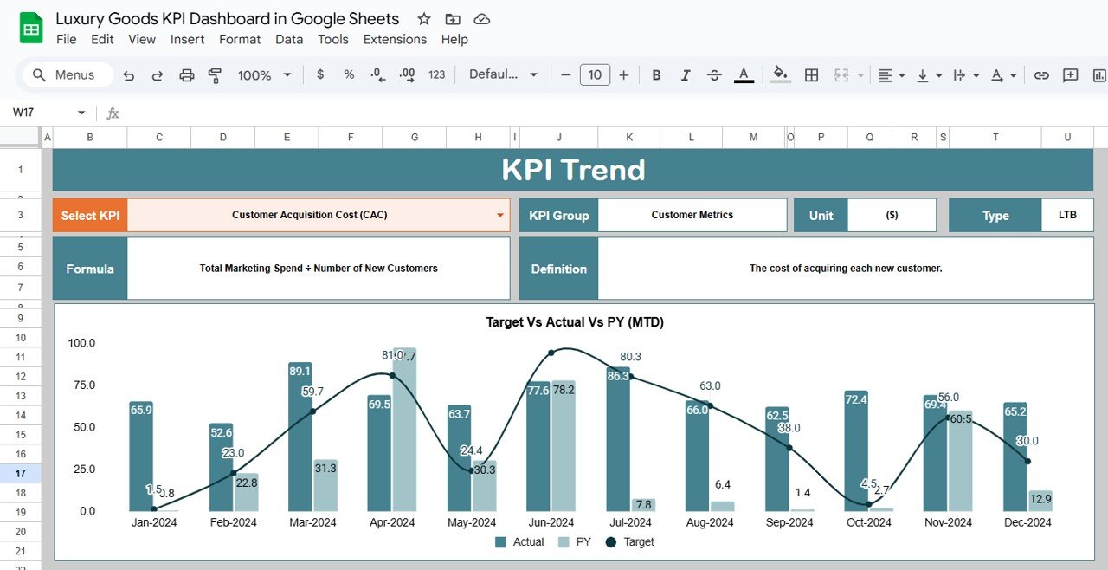Open the File menu
Screen dimensions: 1108x570
(66, 39)
